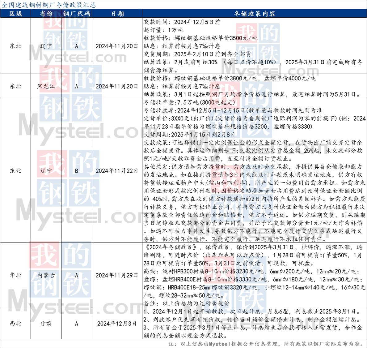The height and width of the screenshot is (348, 367).
Task: Click the line 交款时间：2024年12月5日前
Action: click(182, 22)
